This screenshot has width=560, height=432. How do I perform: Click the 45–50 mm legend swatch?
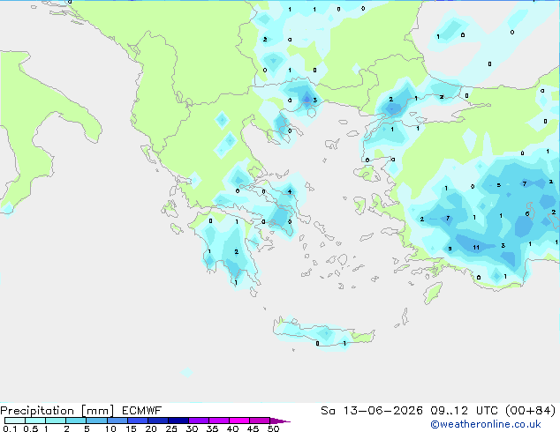[260, 421]
